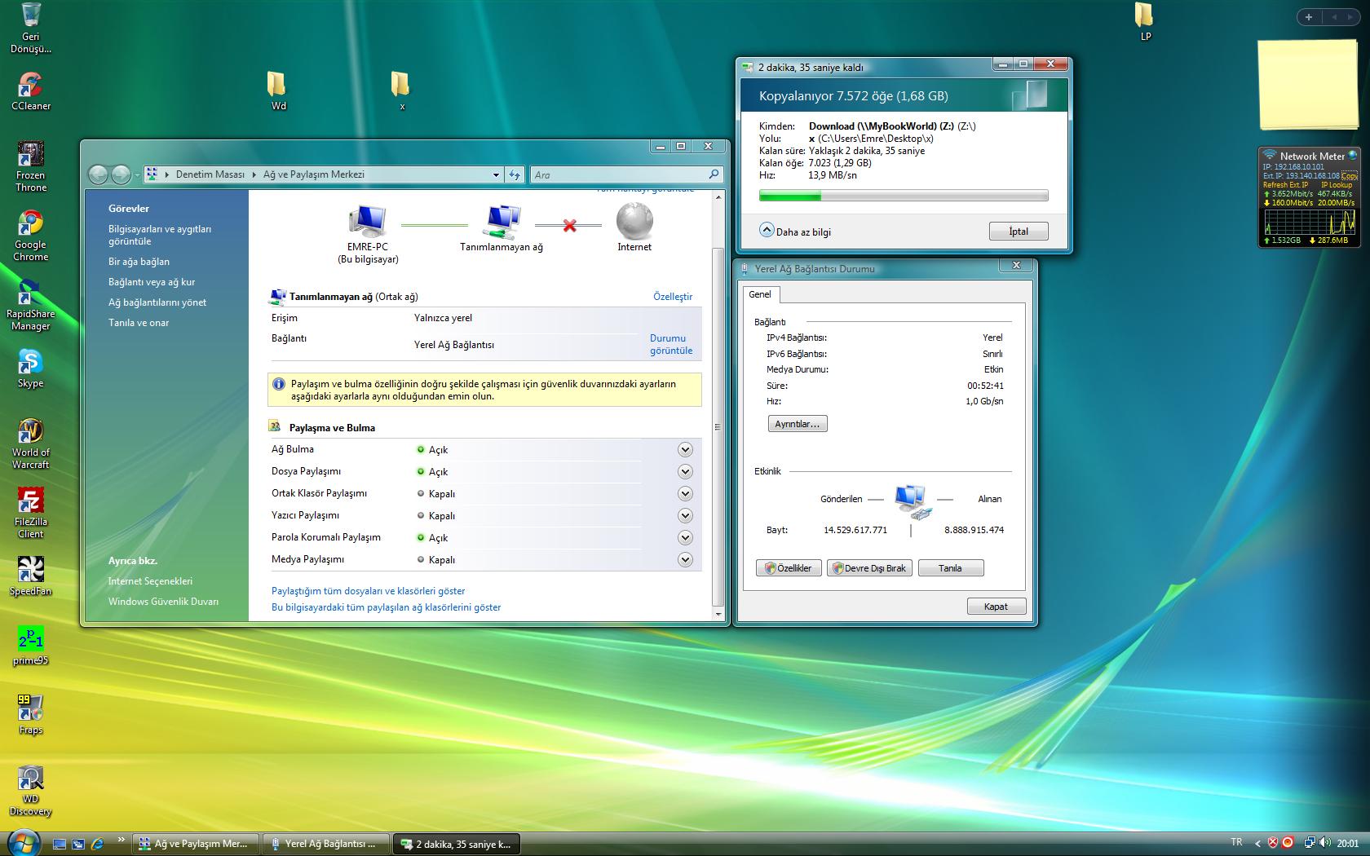
Task: Click the copy progress bar
Action: click(x=904, y=196)
